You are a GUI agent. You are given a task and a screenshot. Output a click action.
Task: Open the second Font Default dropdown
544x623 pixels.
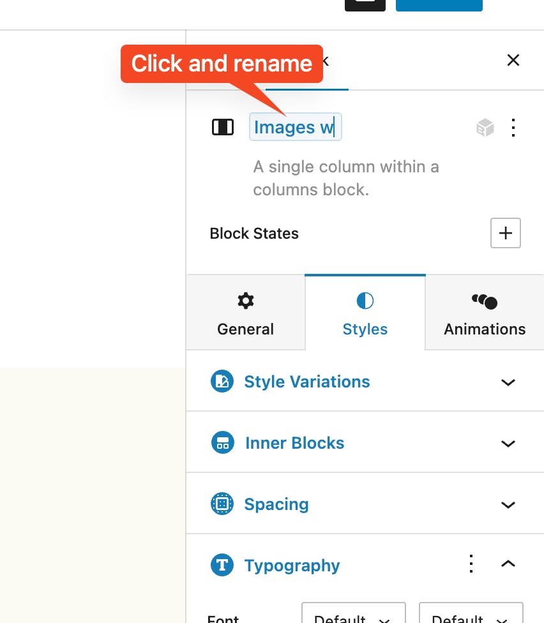(471, 617)
